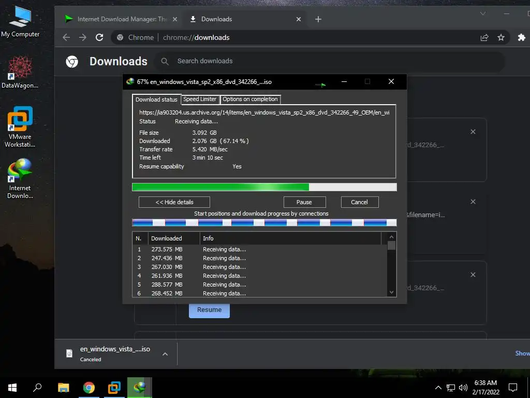Go back in Chrome
530x398 pixels.
(x=66, y=37)
